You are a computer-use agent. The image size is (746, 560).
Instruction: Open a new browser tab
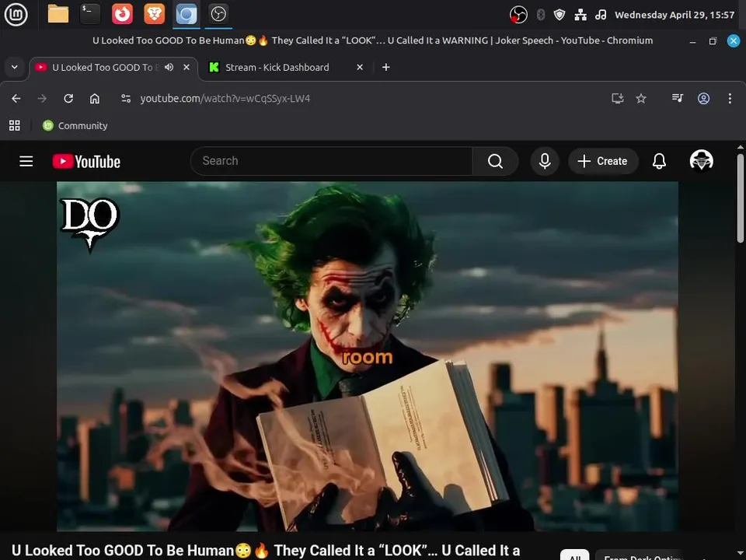386,67
